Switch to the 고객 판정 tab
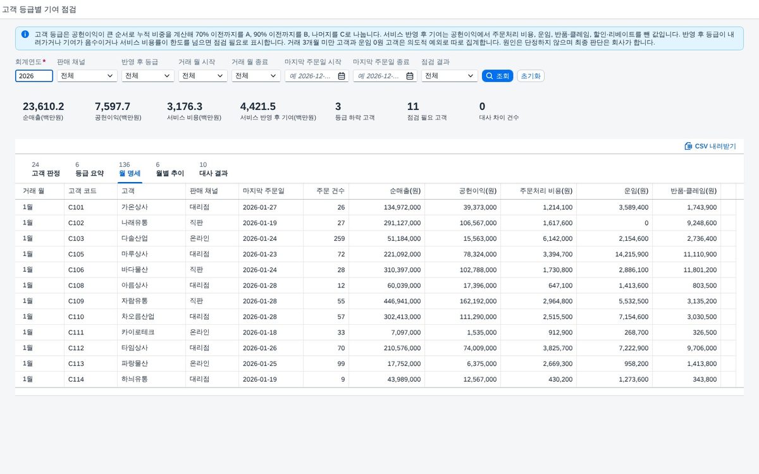Image resolution: width=759 pixels, height=474 pixels. 46,169
